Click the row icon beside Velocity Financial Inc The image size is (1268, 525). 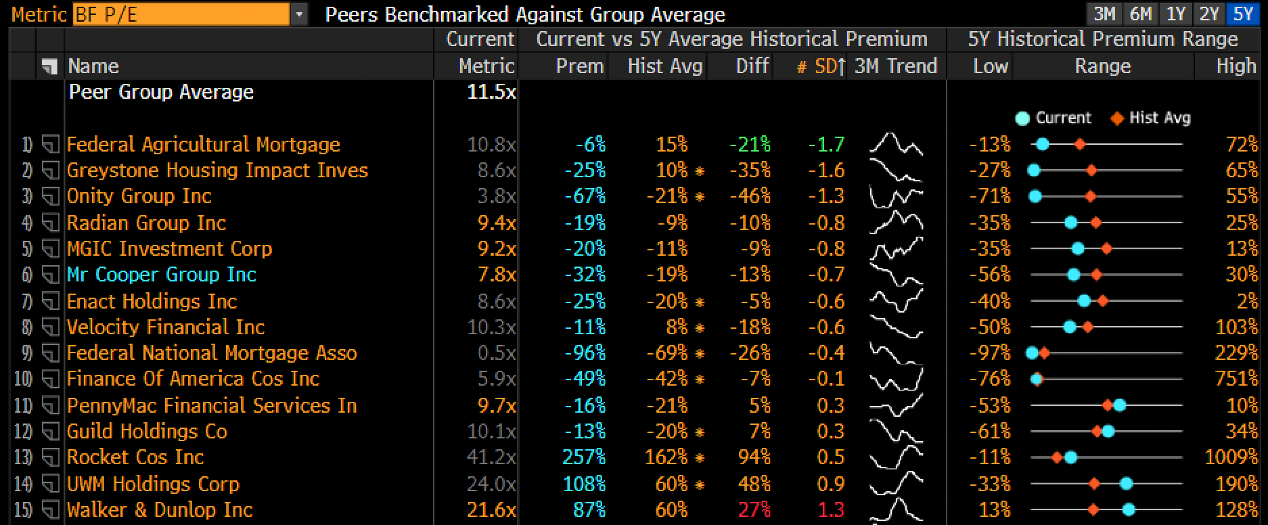click(51, 327)
